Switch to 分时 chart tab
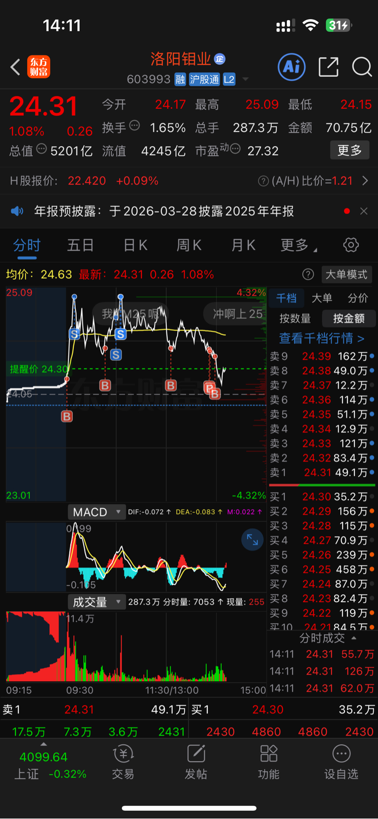 (x=27, y=245)
